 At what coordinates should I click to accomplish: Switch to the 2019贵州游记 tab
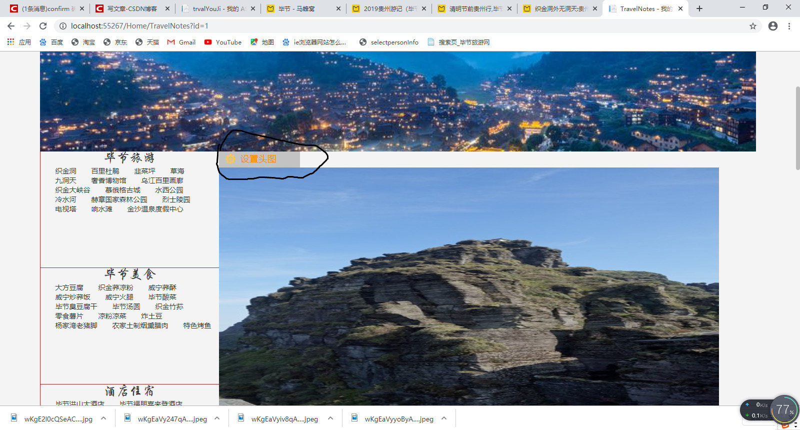[389, 8]
